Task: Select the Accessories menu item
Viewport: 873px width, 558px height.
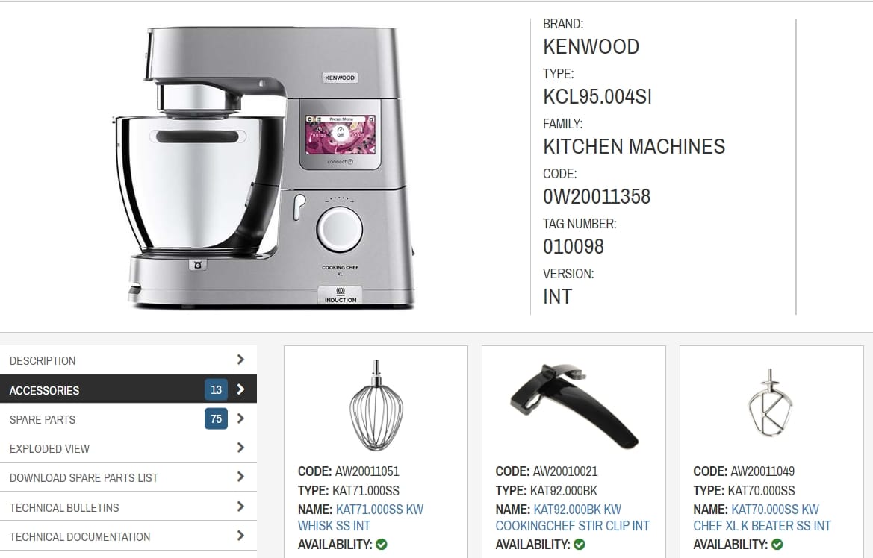Action: pyautogui.click(x=128, y=389)
